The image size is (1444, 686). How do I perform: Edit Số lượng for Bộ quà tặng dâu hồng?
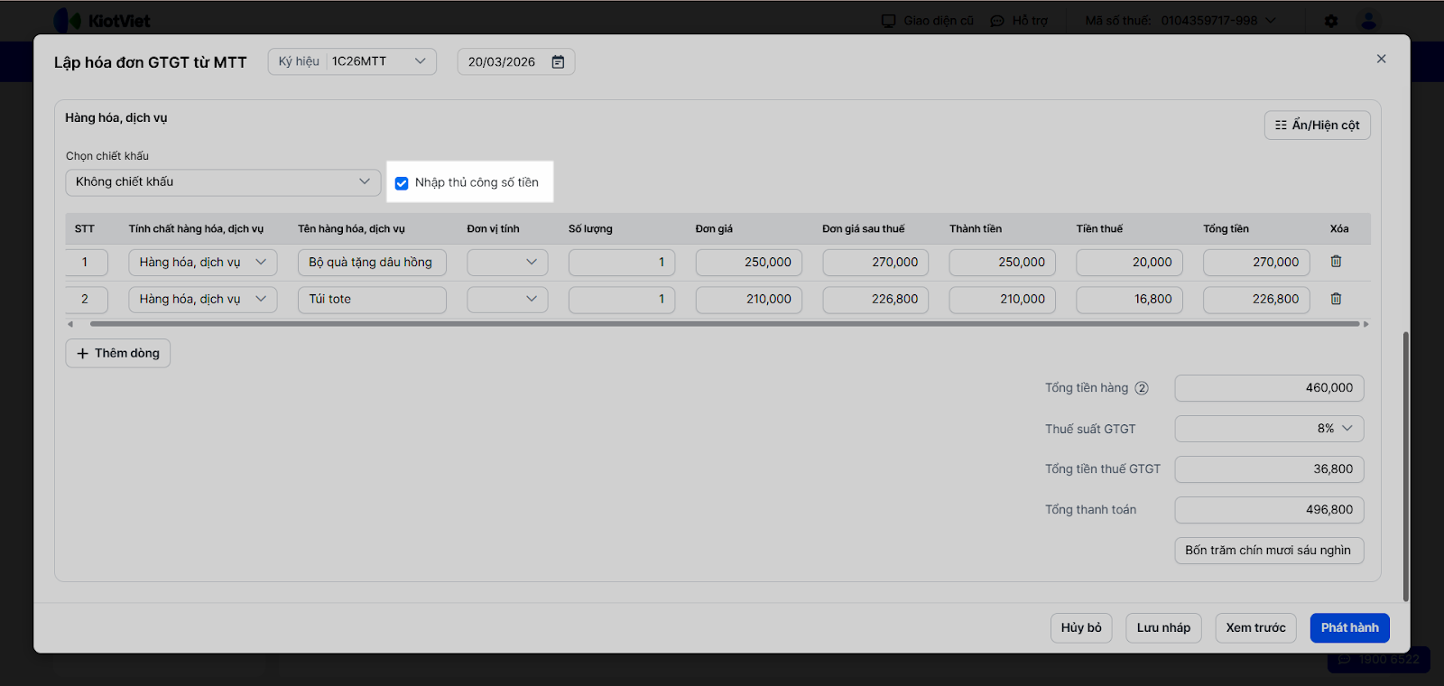622,263
